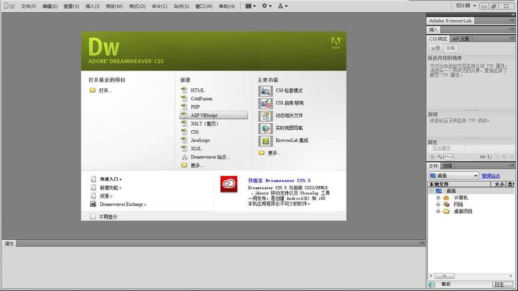Toggle the 全部 mode in CSS panel

click(436, 48)
